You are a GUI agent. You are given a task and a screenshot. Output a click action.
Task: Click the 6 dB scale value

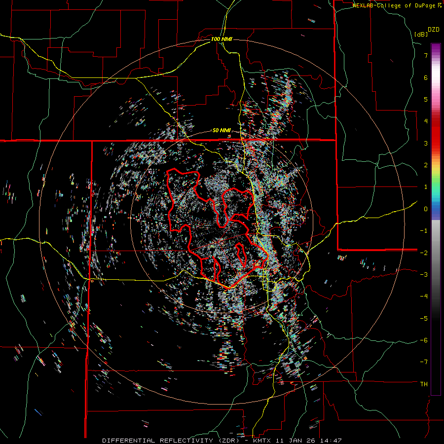[426, 77]
